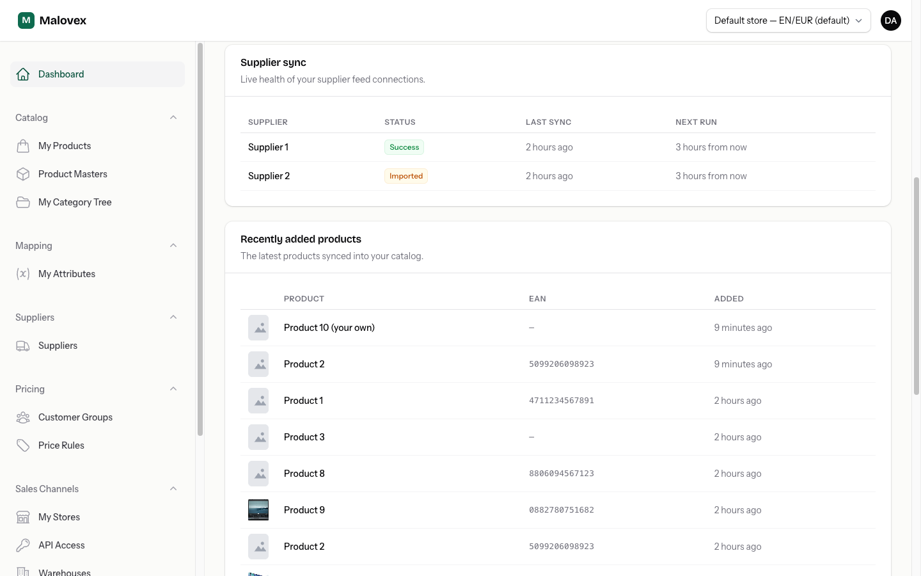This screenshot has height=576, width=921.
Task: Select Supplier 2 row name
Action: (269, 176)
